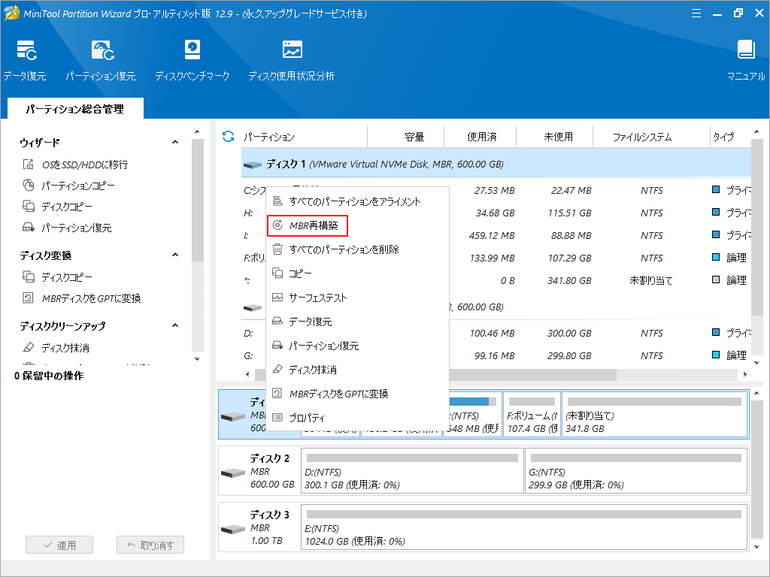Launch the パーティションコピー wizard in sidebar
This screenshot has height=577, width=770.
(68, 186)
